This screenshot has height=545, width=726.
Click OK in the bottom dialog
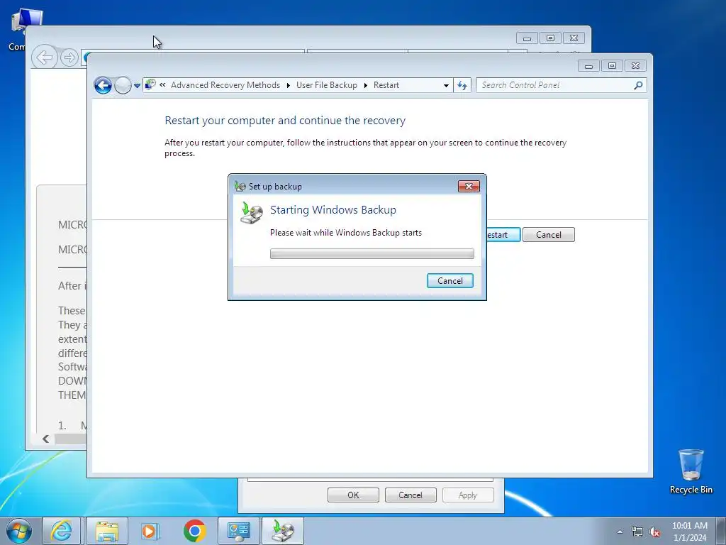click(x=353, y=495)
